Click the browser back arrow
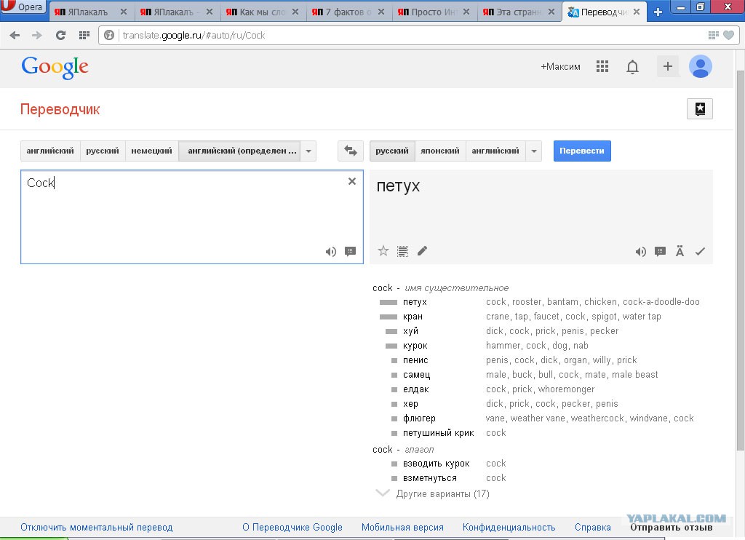The image size is (745, 540). coord(15,35)
